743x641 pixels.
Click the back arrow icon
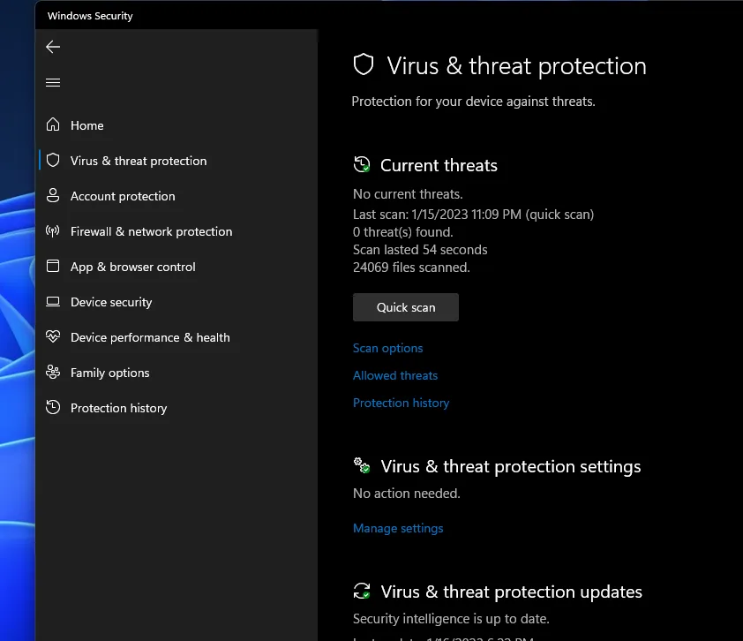click(x=53, y=47)
